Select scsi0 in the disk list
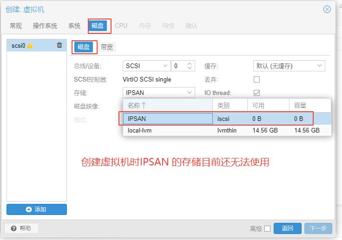This screenshot has height=240, width=342. pos(37,45)
